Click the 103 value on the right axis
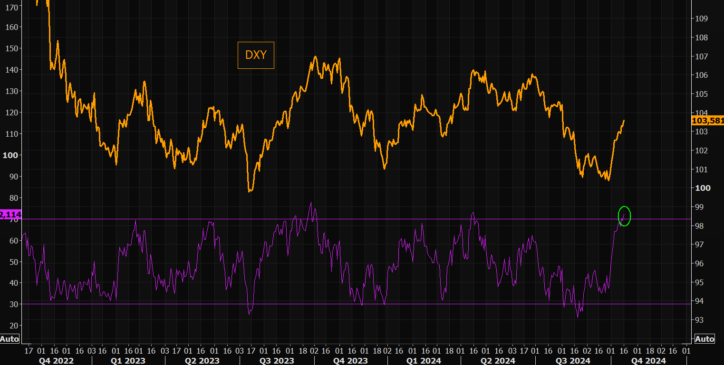The width and height of the screenshot is (724, 365). click(702, 132)
